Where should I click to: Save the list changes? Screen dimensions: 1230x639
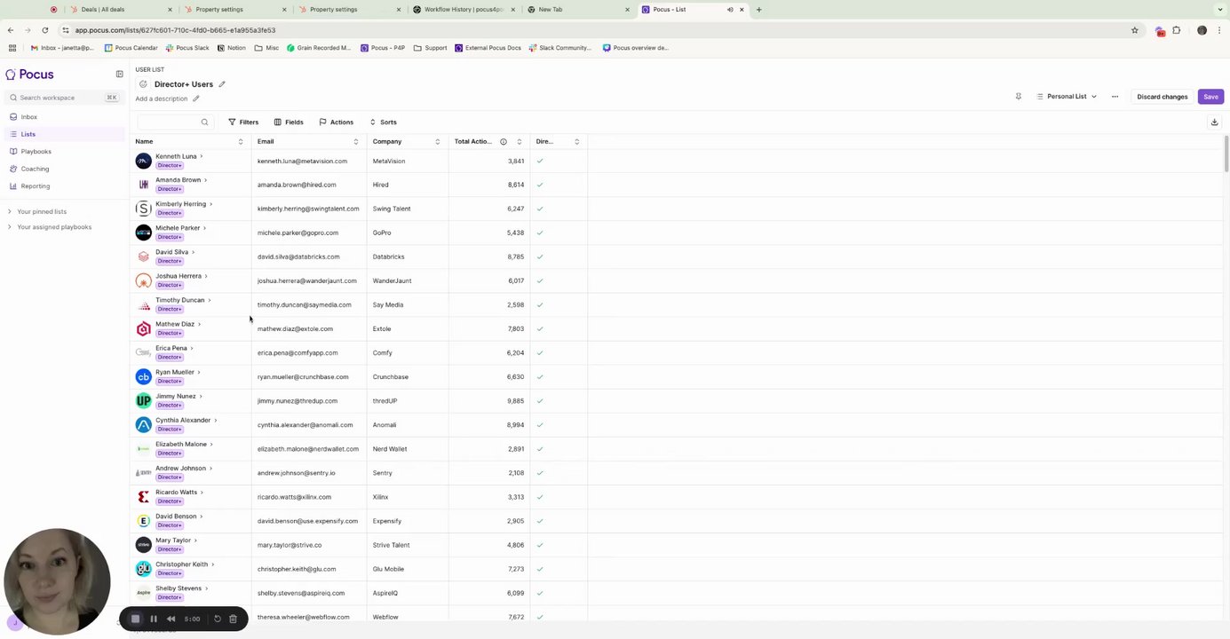click(x=1210, y=97)
